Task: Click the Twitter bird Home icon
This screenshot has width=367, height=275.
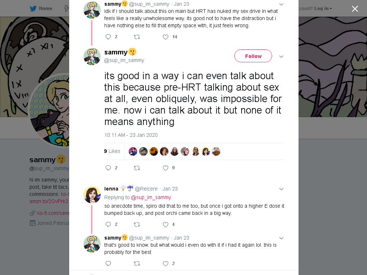Action: click(33, 9)
